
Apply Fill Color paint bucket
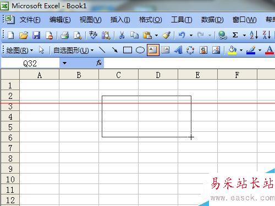tap(232, 50)
